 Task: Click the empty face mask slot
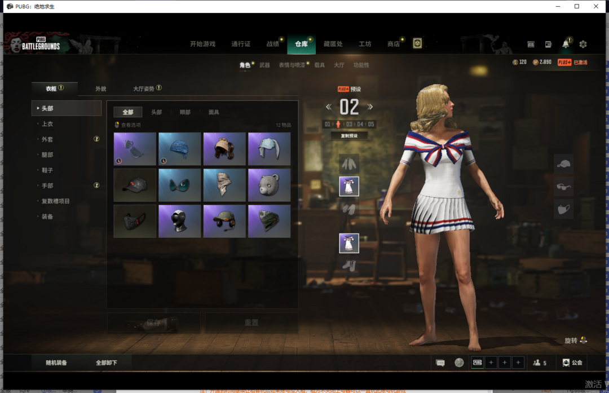(563, 209)
